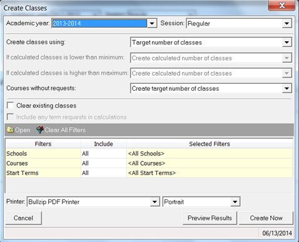The width and height of the screenshot is (299, 242).
Task: Click the Open toolbar label
Action: click(23, 130)
